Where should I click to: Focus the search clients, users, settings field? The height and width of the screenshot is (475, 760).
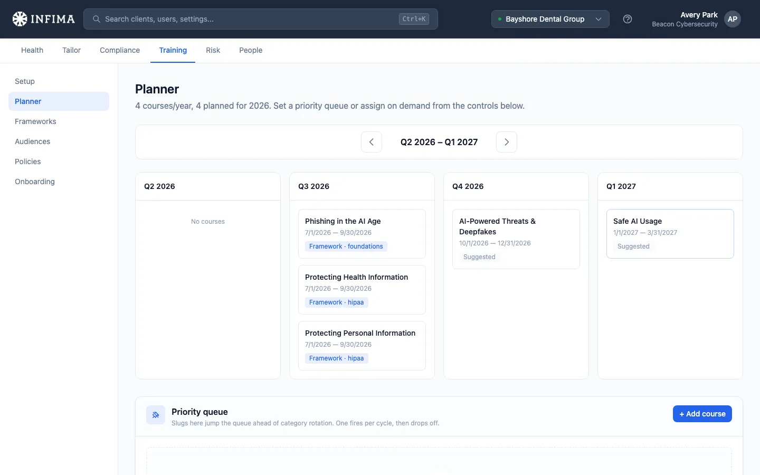coord(261,19)
